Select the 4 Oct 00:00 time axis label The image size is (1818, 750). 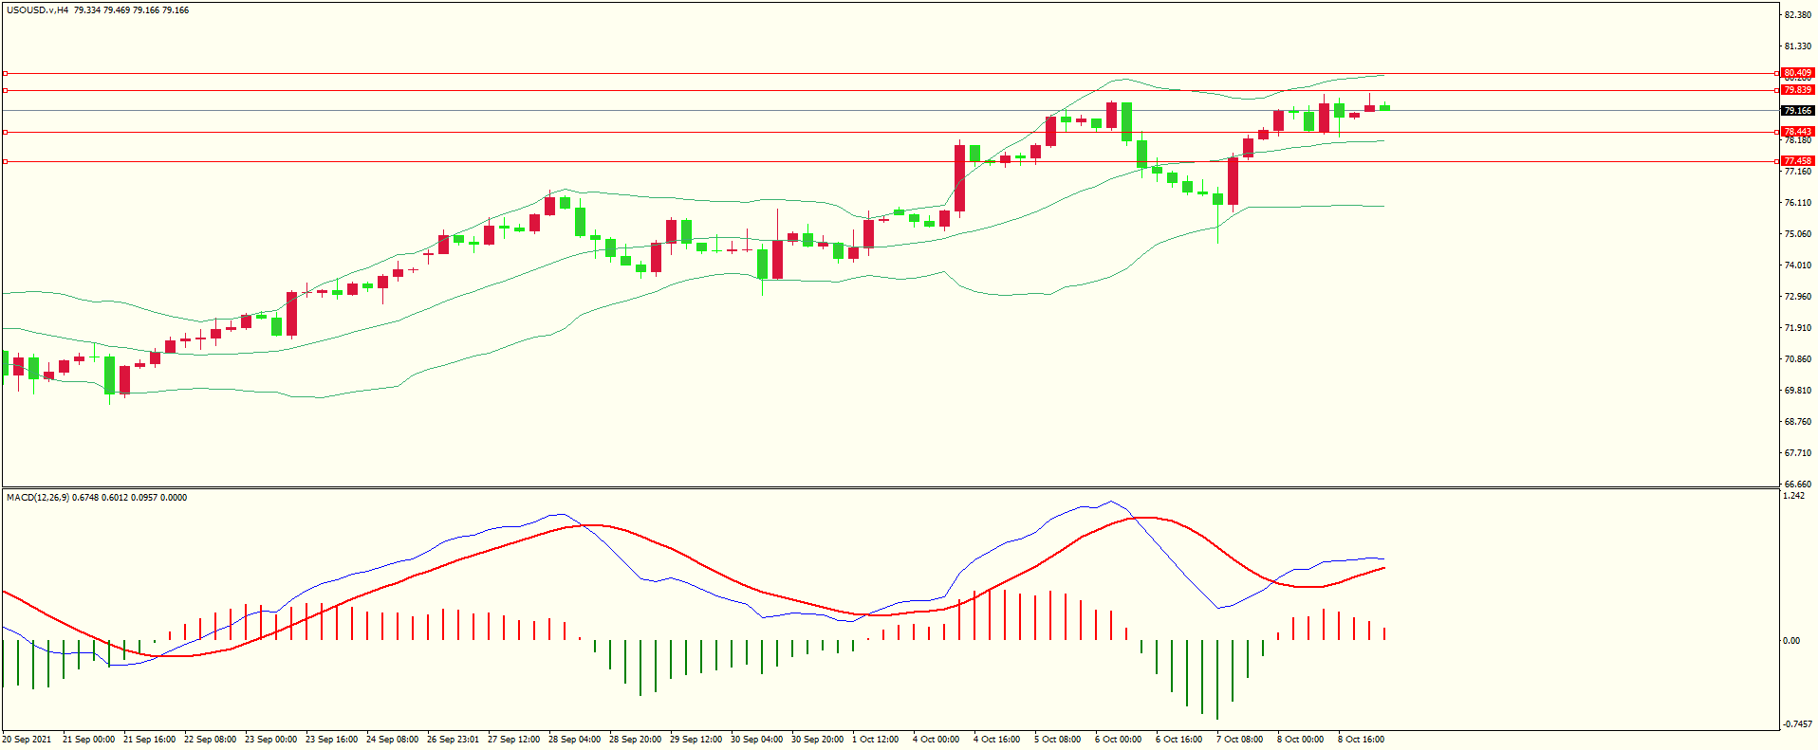(x=936, y=740)
